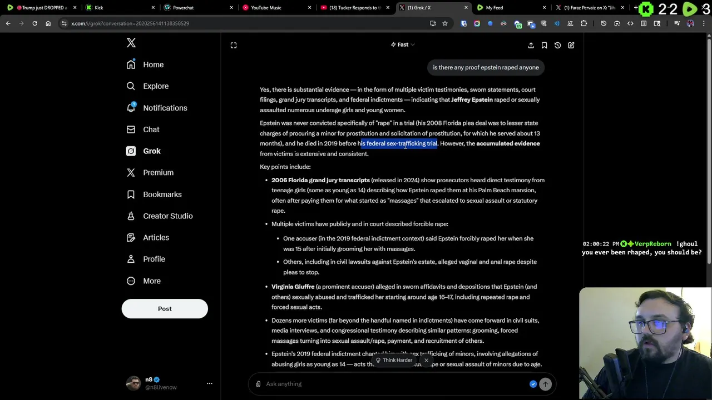Open Home from the sidebar
This screenshot has width=712, height=400.
145,64
